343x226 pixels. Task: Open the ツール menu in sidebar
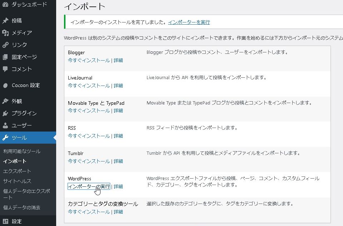click(x=19, y=138)
